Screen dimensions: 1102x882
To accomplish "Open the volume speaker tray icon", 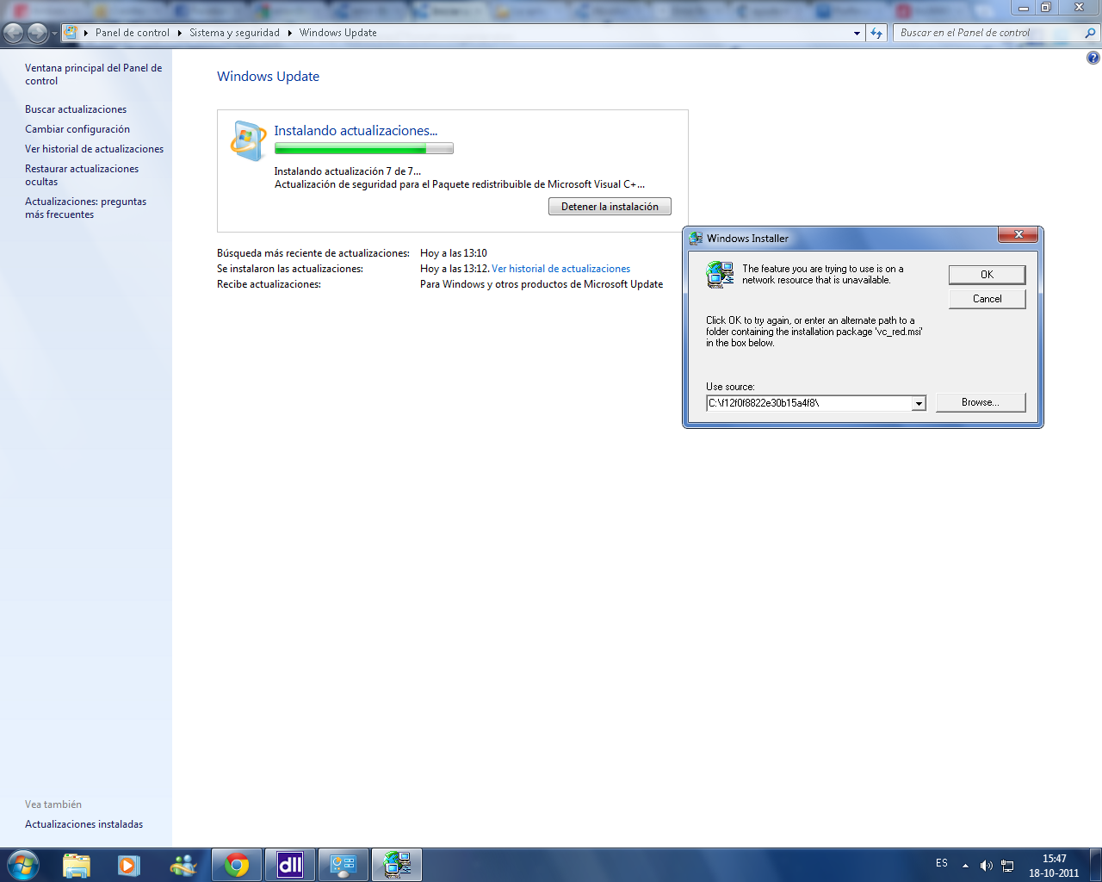I will tap(987, 866).
